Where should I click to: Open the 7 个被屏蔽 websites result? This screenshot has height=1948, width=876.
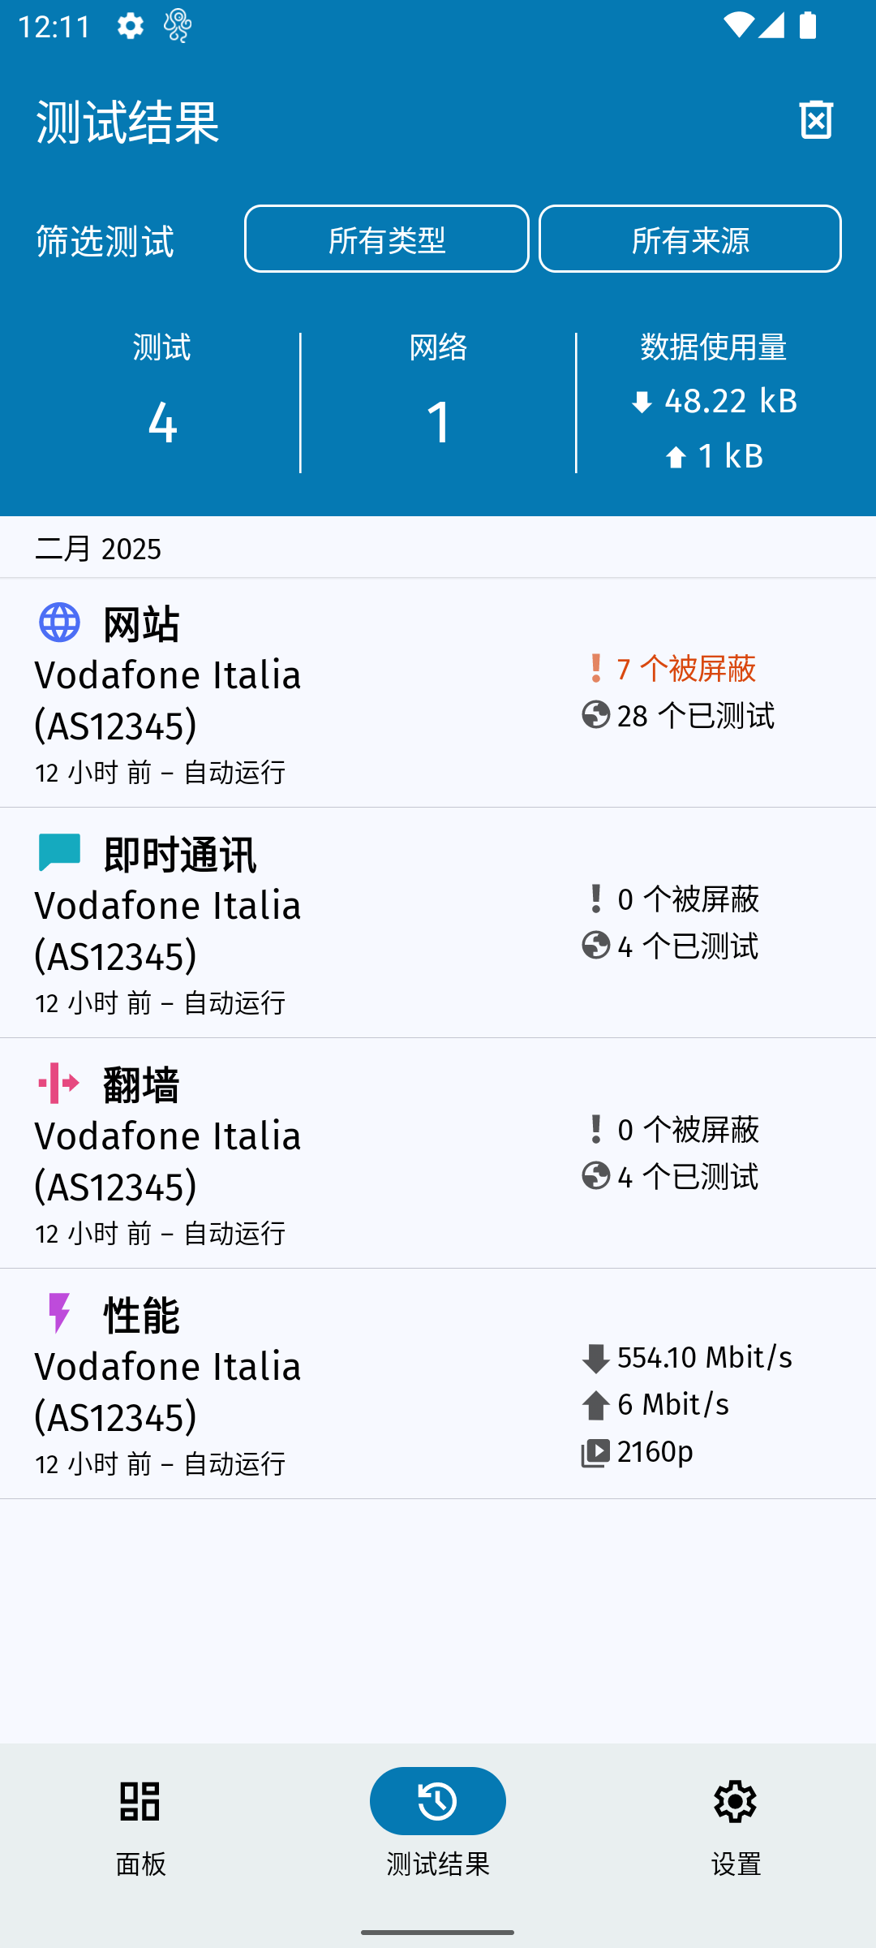[x=685, y=669]
